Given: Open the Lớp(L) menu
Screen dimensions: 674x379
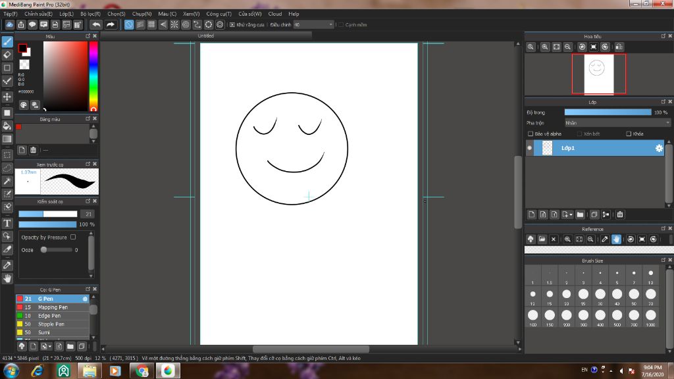Looking at the screenshot, I should pos(66,14).
